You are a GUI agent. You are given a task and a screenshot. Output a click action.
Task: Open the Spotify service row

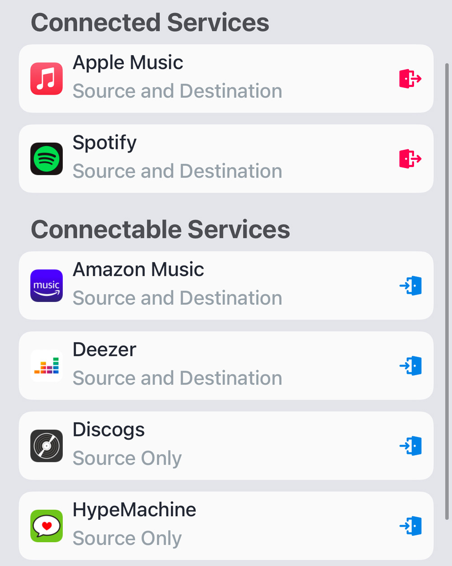click(x=226, y=159)
